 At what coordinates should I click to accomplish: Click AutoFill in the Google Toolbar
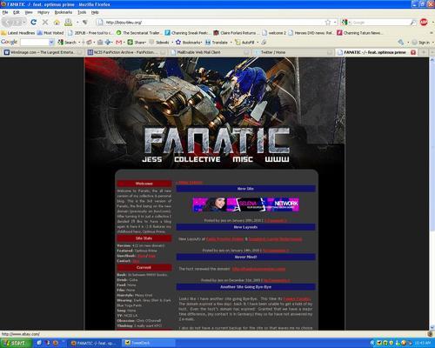point(245,43)
